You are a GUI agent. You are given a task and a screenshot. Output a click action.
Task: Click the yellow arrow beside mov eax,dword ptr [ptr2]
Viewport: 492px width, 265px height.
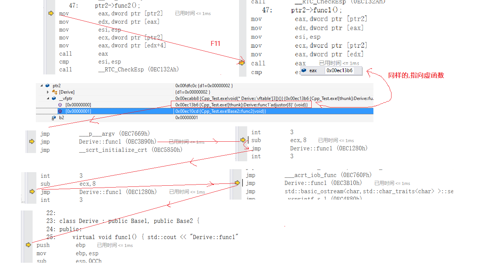(x=51, y=14)
